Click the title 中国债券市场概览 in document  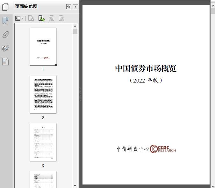point(146,68)
